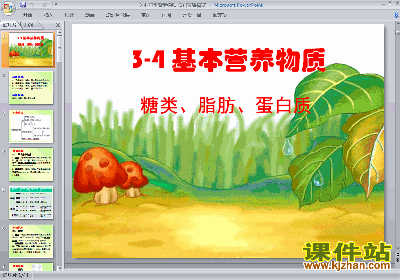
Task: Click horizontal scrollbar left arrow under slide
Action: point(67,266)
